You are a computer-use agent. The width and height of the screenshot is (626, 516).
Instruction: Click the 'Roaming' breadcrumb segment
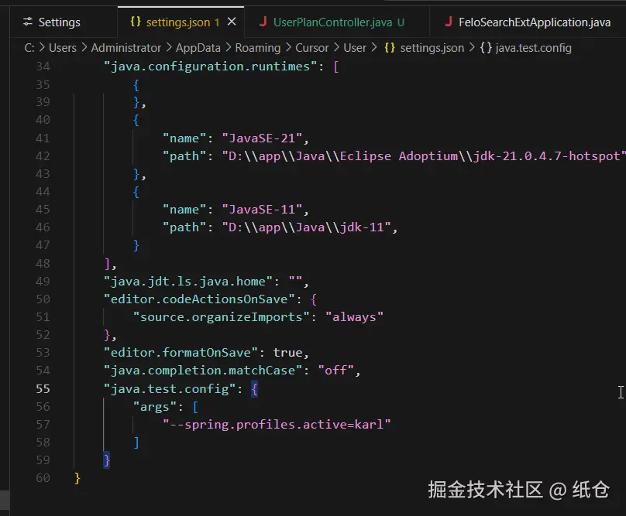pos(258,48)
